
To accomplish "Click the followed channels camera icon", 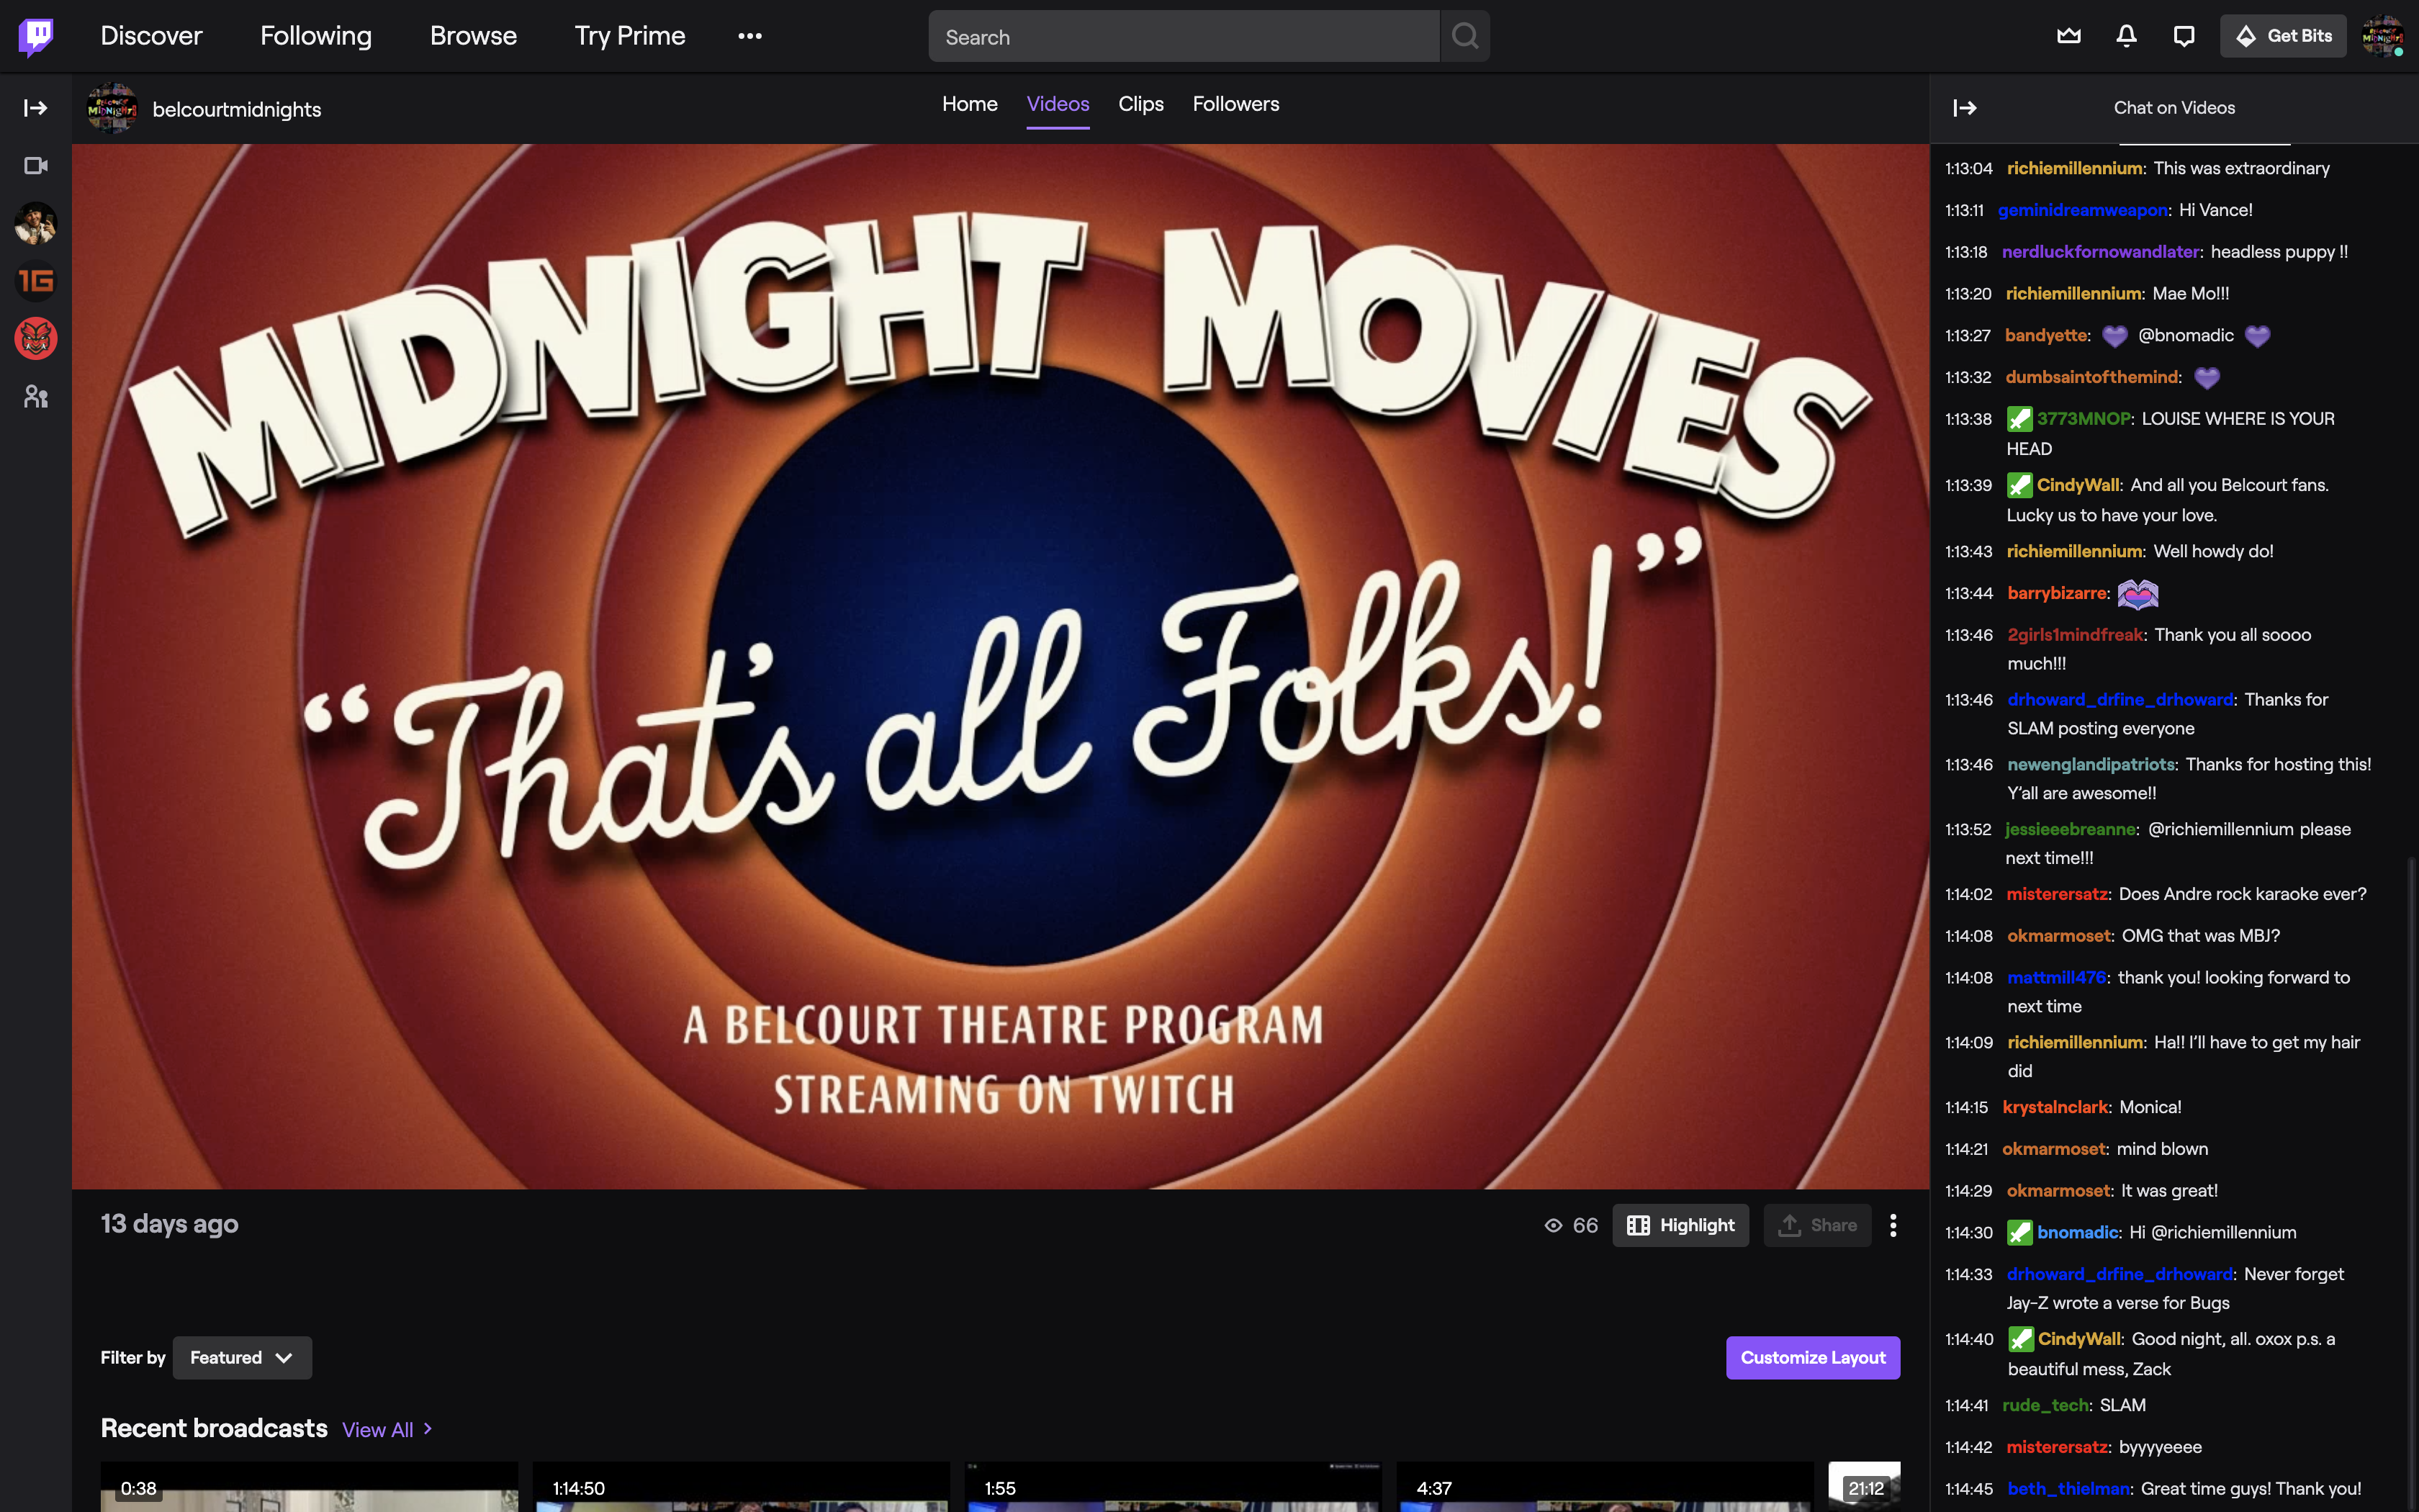I will coord(36,166).
